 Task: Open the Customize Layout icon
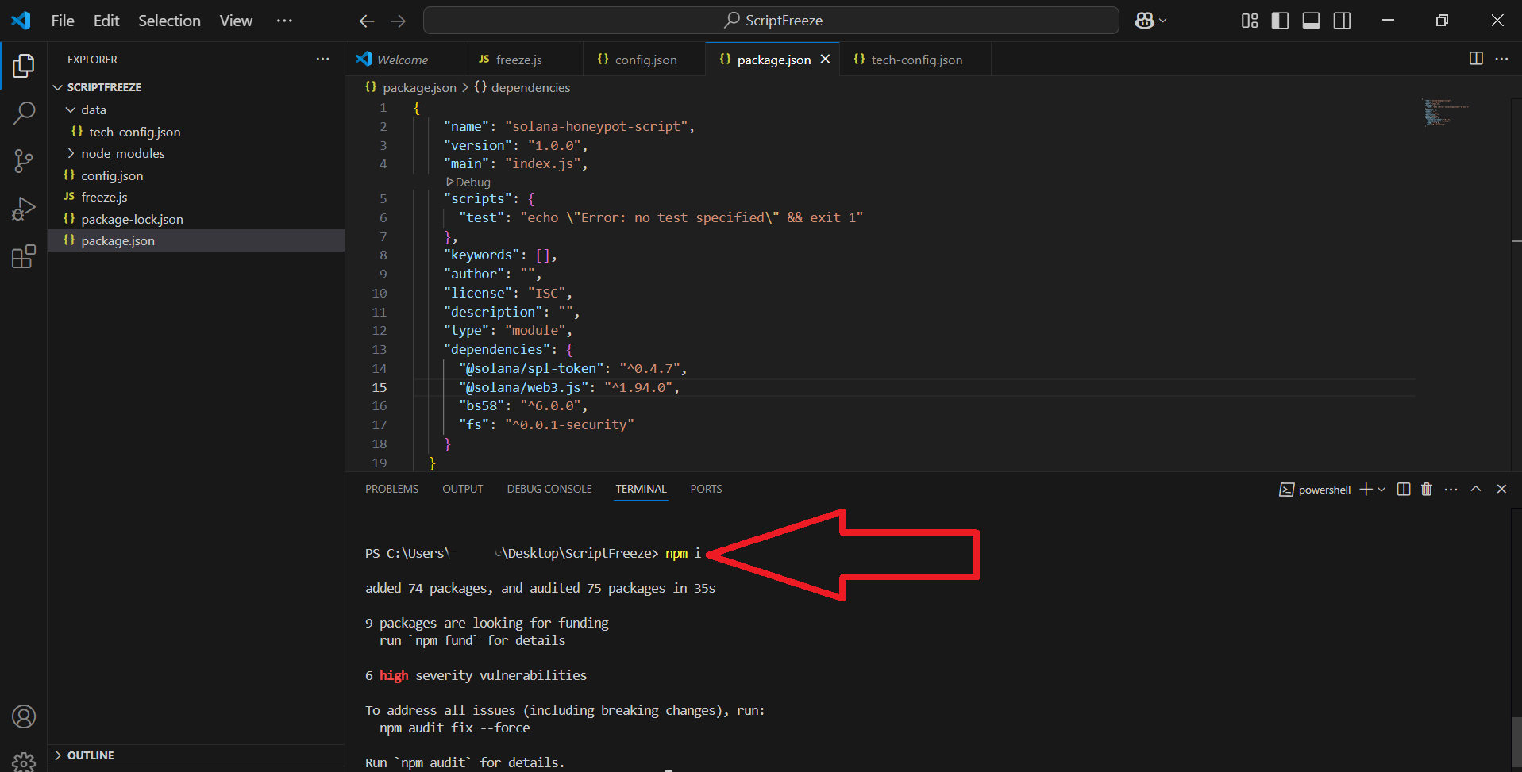point(1250,21)
